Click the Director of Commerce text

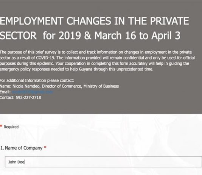(x=62, y=86)
